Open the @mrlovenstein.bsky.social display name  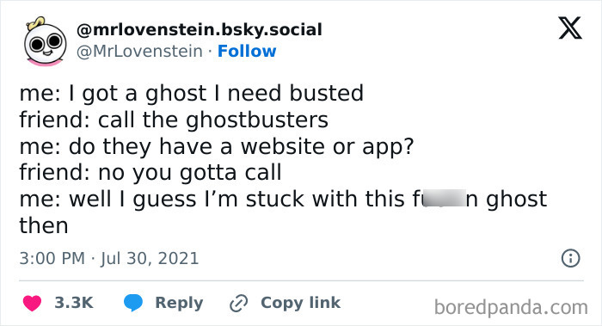(200, 30)
